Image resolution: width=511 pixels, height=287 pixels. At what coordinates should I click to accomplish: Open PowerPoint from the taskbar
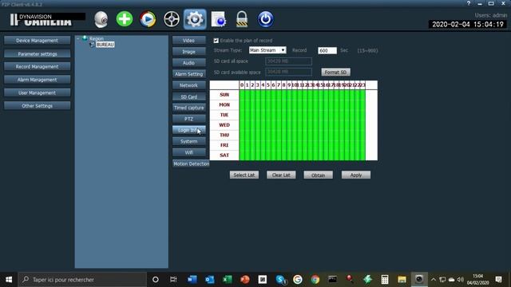(x=245, y=280)
